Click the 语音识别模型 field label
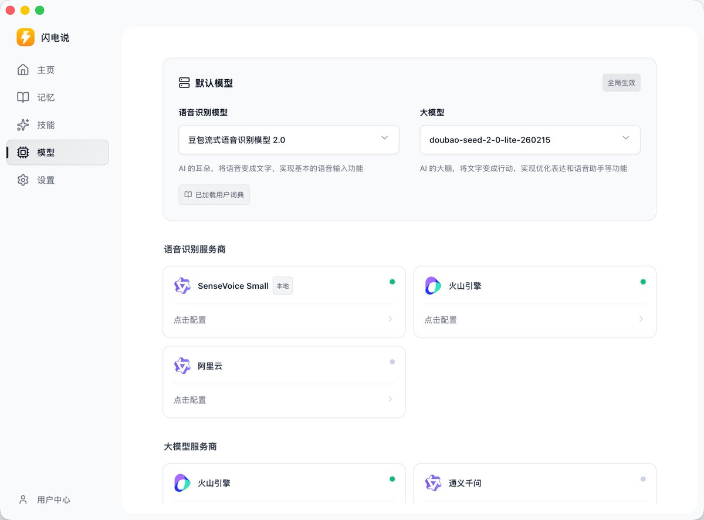Screen dimensions: 704x520 (203, 112)
